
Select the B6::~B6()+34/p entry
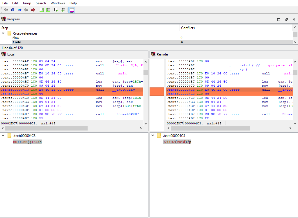click(27, 142)
